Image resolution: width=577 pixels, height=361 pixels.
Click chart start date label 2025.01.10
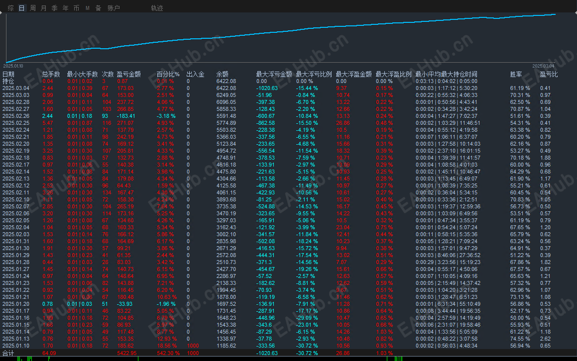13,66
